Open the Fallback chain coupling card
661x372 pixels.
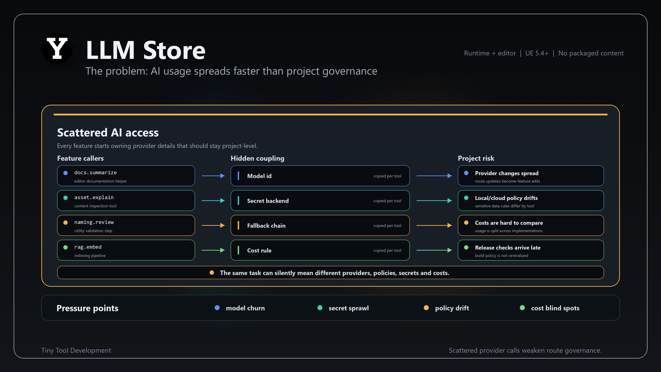coord(320,225)
